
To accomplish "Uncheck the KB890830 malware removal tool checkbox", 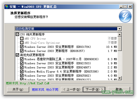I will pos(22,59).
